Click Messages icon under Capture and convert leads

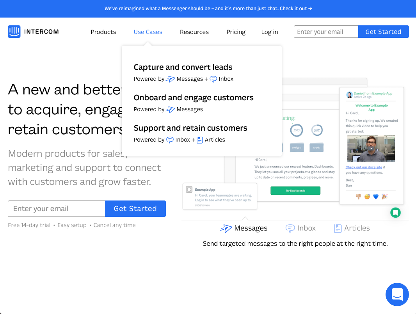coord(170,79)
